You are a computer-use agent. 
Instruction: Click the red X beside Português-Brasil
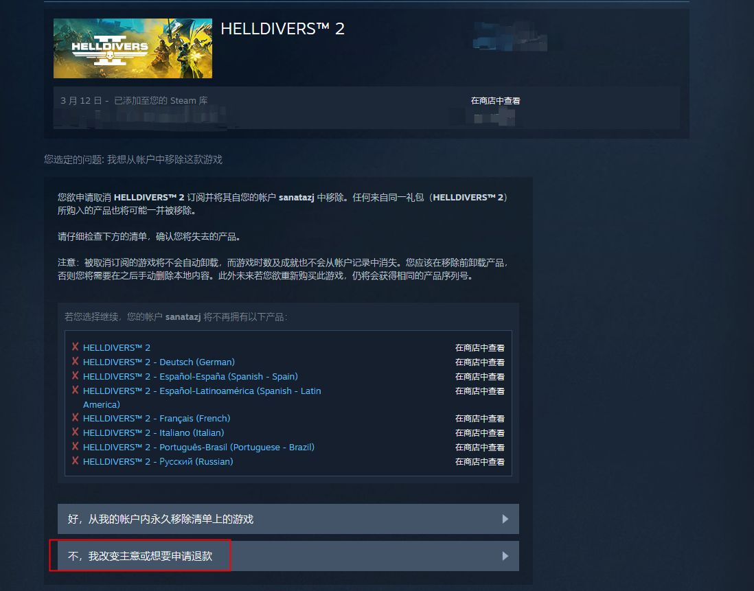tap(75, 446)
